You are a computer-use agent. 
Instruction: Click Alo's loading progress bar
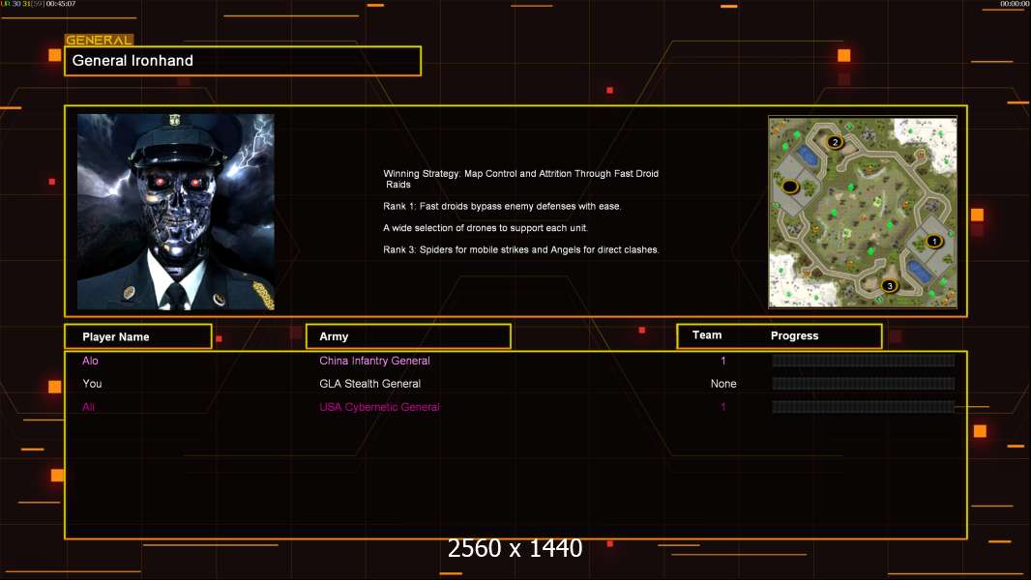pyautogui.click(x=864, y=361)
